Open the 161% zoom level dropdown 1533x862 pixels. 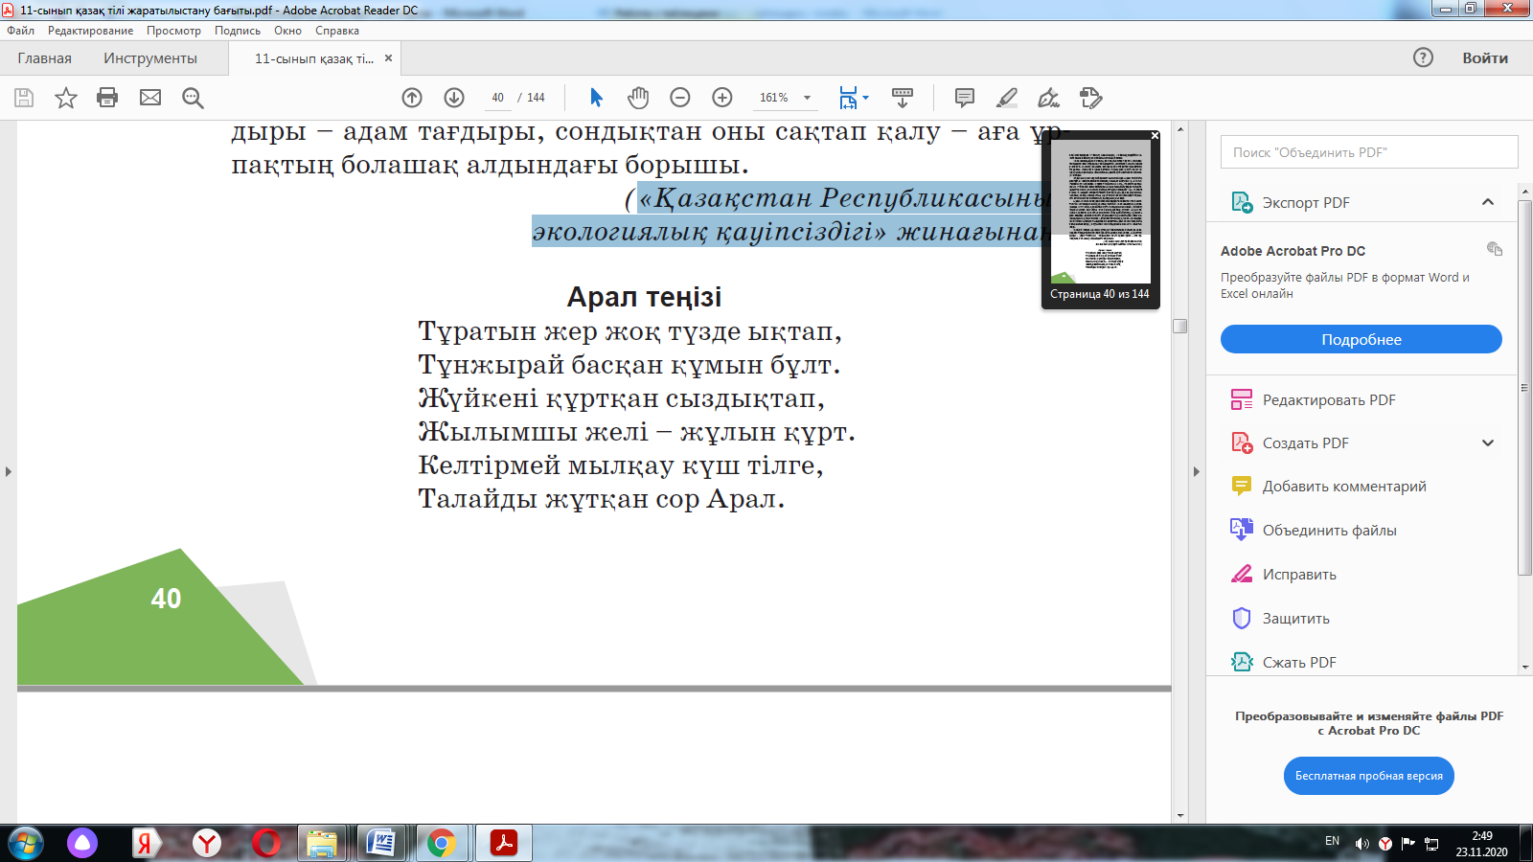click(x=807, y=98)
